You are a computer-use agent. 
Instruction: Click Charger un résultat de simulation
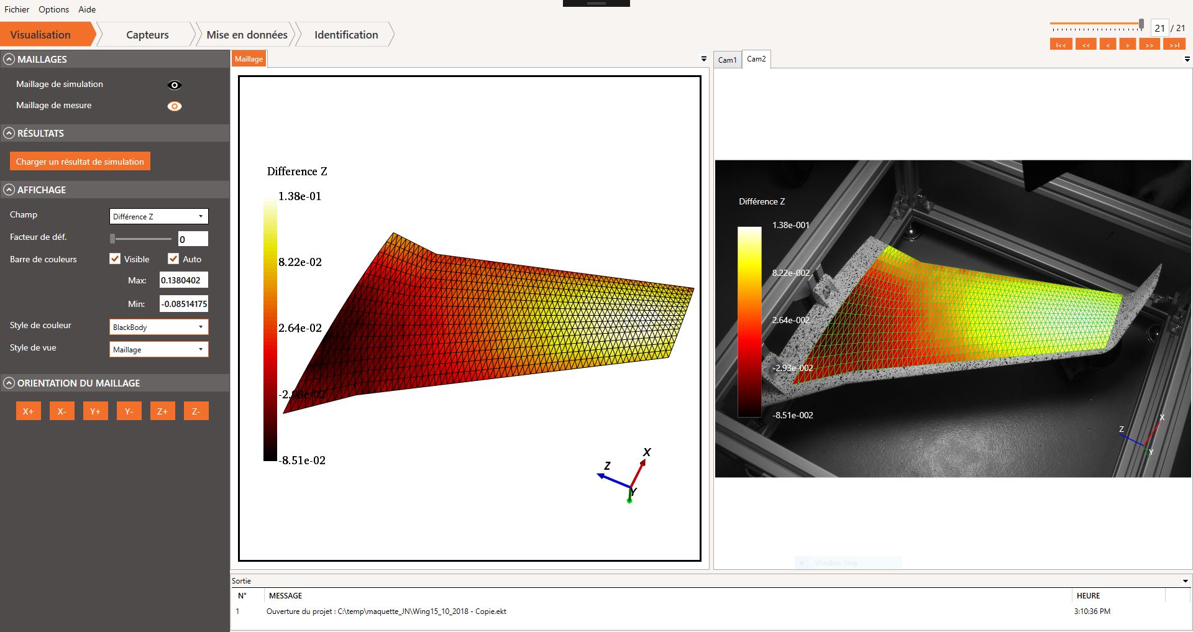(x=80, y=162)
